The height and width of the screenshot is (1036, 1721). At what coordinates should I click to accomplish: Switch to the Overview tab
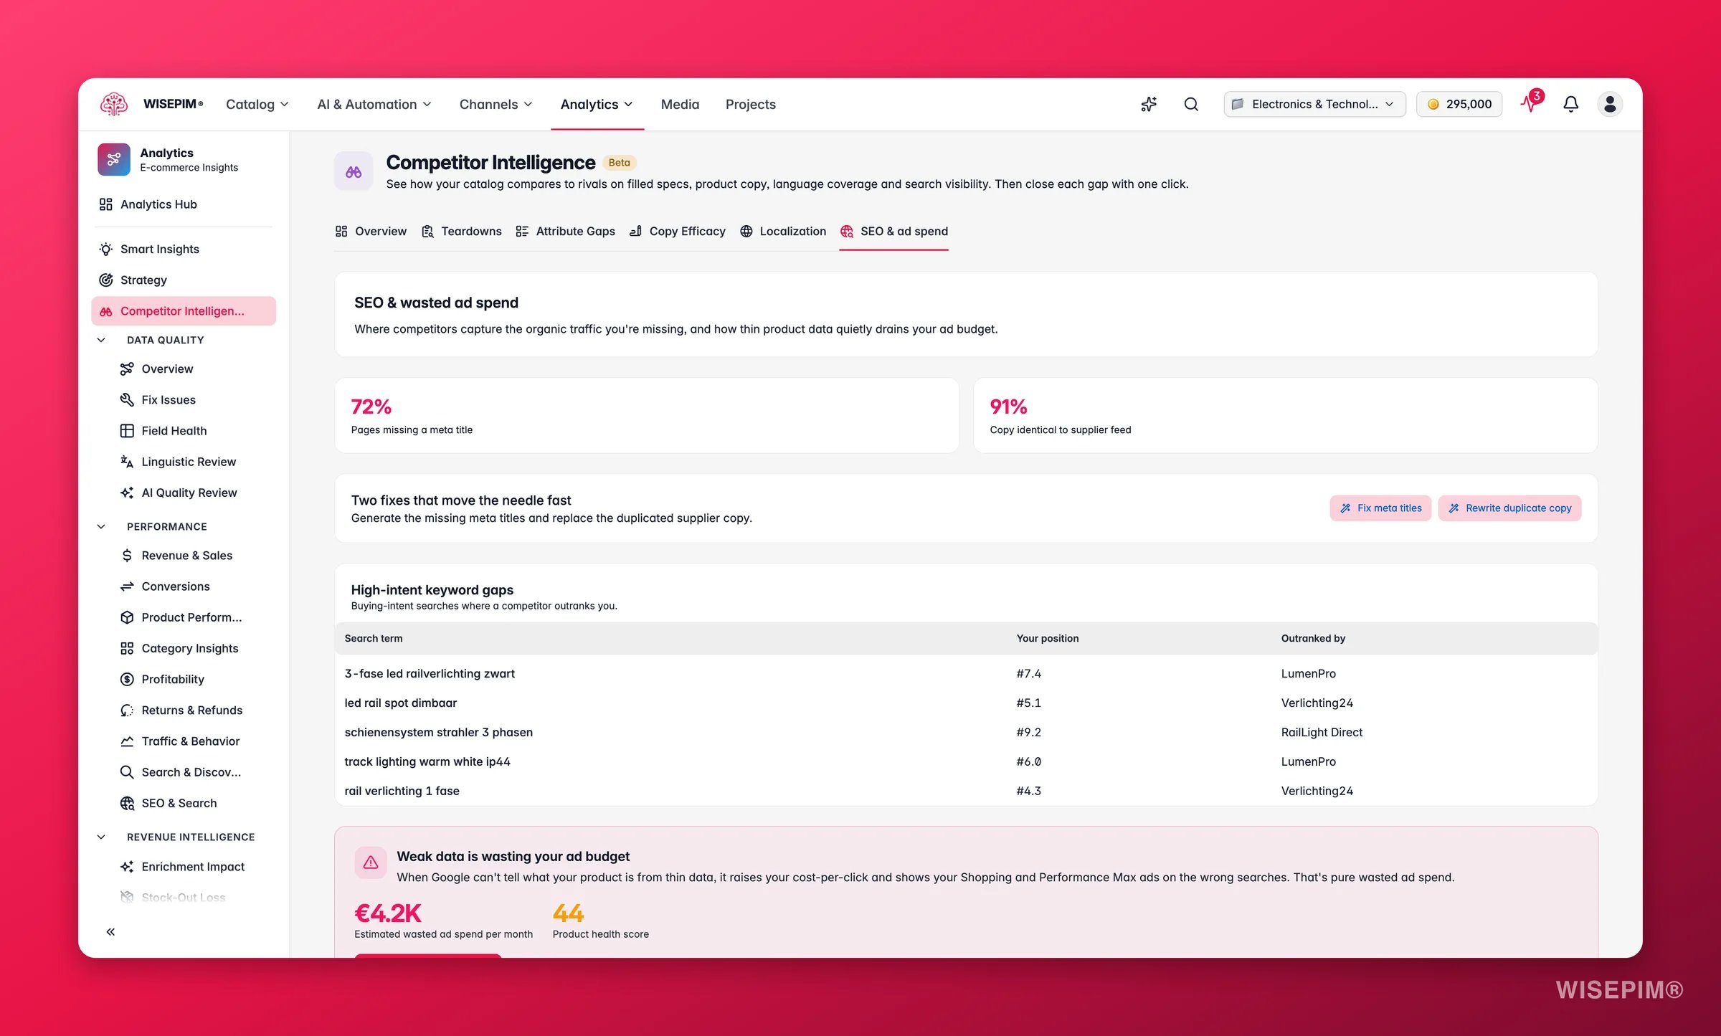pyautogui.click(x=371, y=231)
